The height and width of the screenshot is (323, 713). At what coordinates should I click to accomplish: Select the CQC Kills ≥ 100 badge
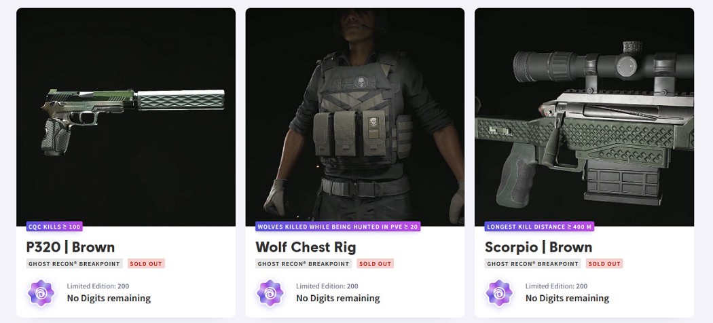54,226
